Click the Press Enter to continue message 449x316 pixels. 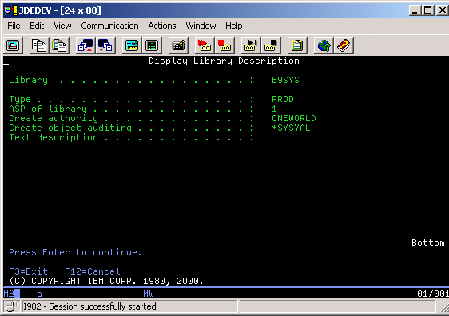click(75, 252)
